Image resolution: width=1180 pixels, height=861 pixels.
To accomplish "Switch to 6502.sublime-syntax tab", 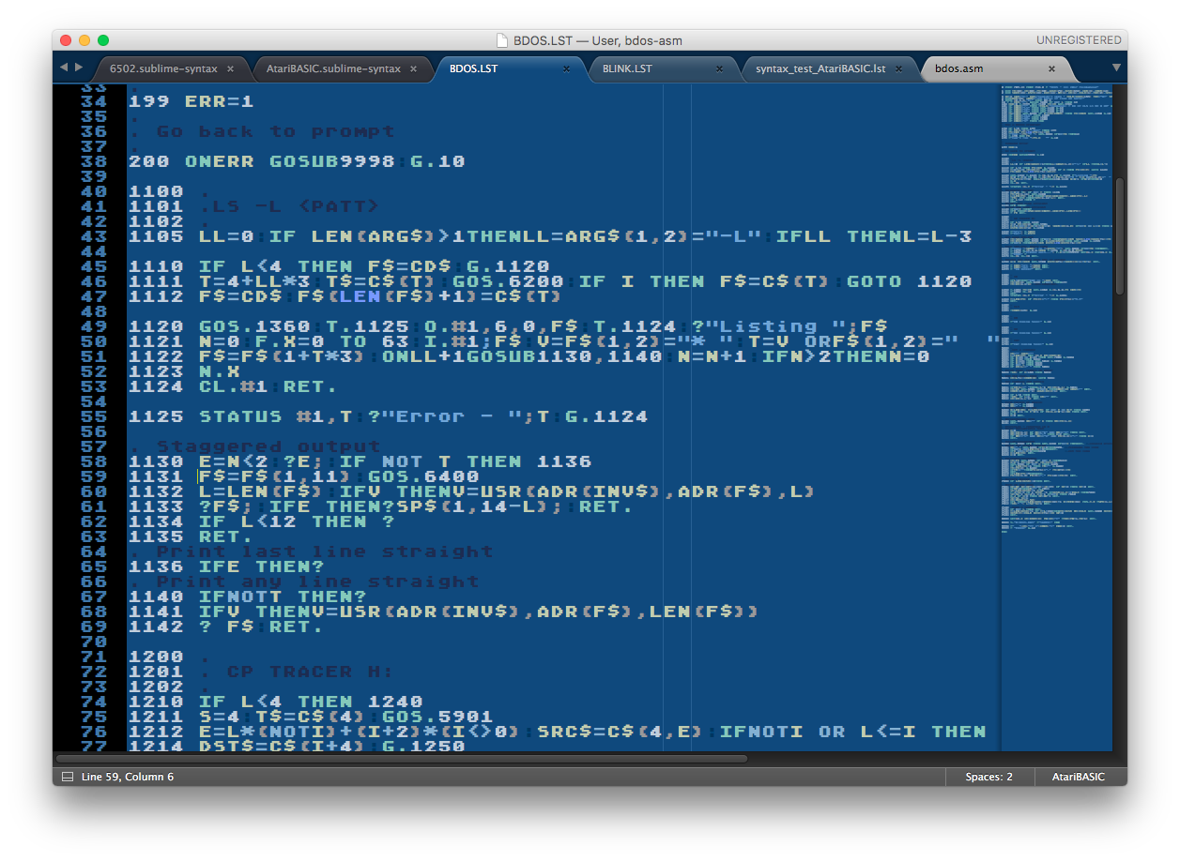I will click(x=163, y=68).
